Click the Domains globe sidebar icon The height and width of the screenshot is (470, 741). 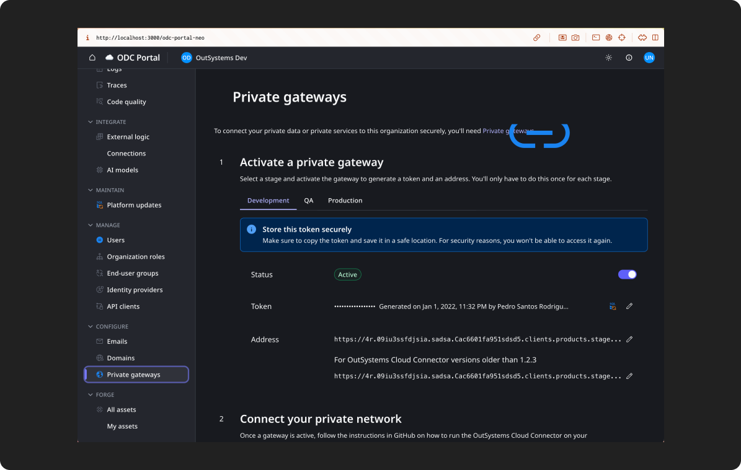(x=100, y=358)
